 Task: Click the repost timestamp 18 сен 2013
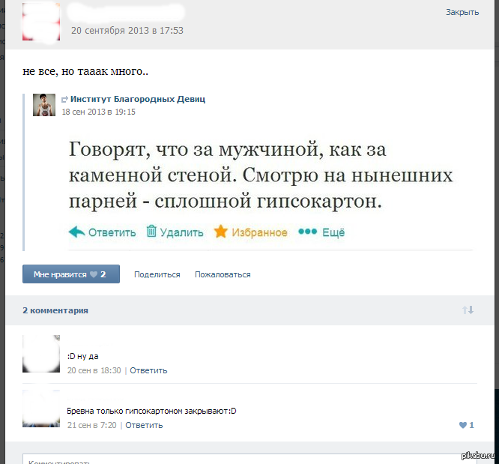pos(98,112)
